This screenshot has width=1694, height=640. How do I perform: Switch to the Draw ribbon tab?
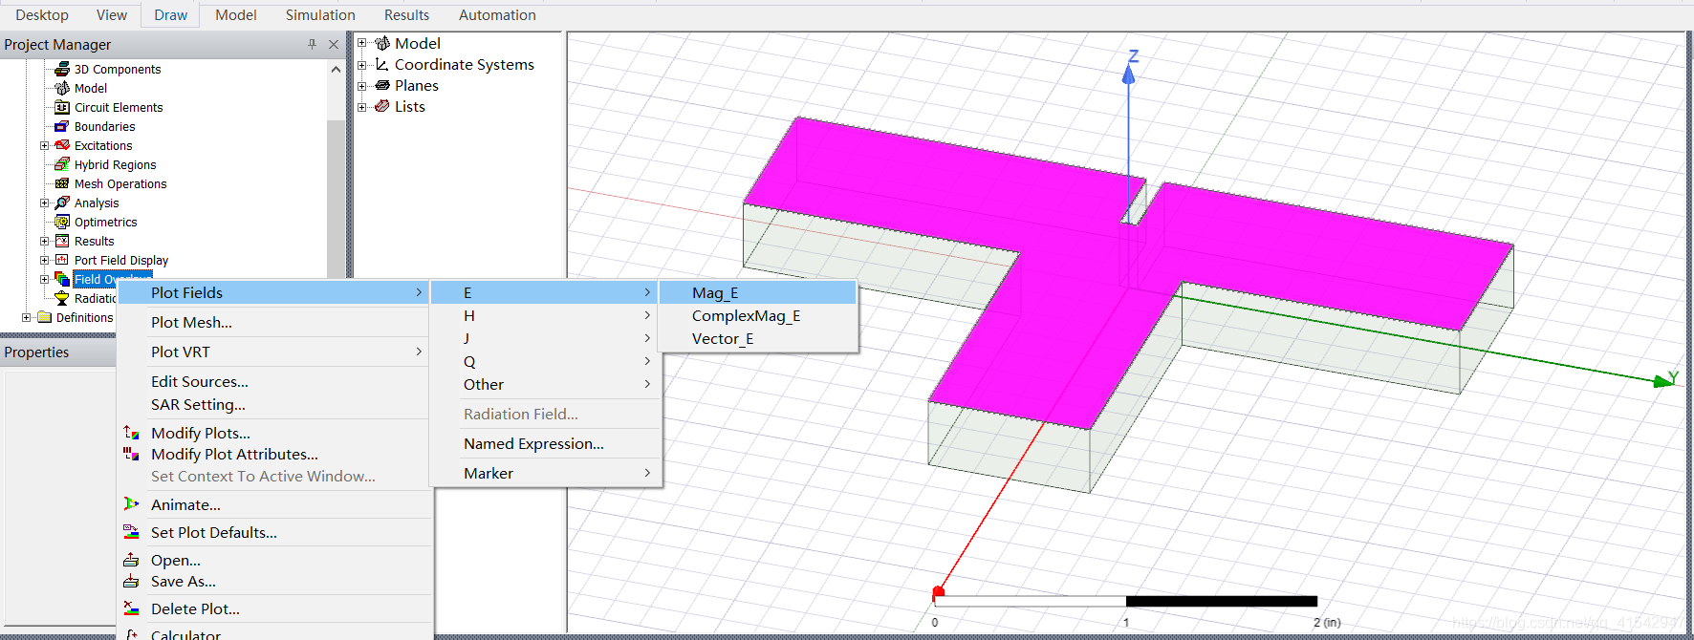(171, 15)
